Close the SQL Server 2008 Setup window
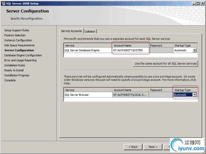Image resolution: width=206 pixels, height=154 pixels. (203, 3)
